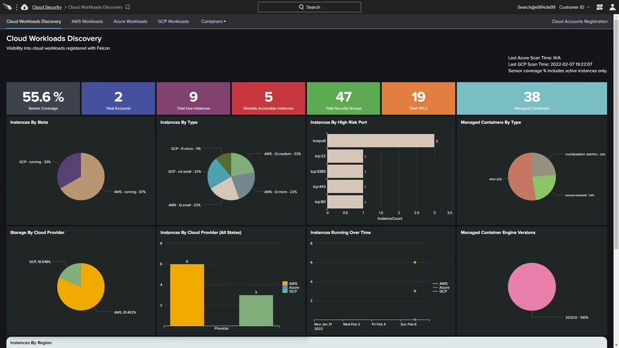Select tomcat-webshell slice in Managed Containers By Type
Viewport: 619px width, 348px height.
point(544,186)
